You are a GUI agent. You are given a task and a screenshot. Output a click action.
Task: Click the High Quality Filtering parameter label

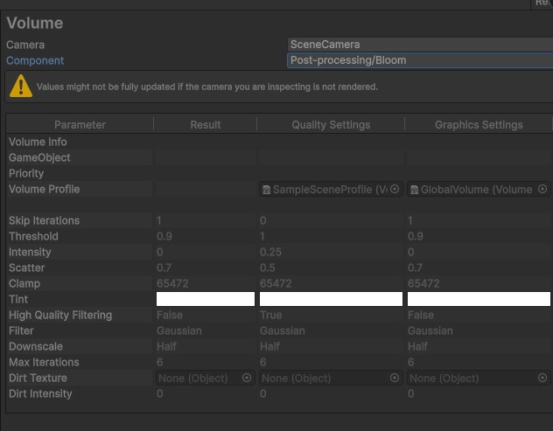[x=60, y=315]
